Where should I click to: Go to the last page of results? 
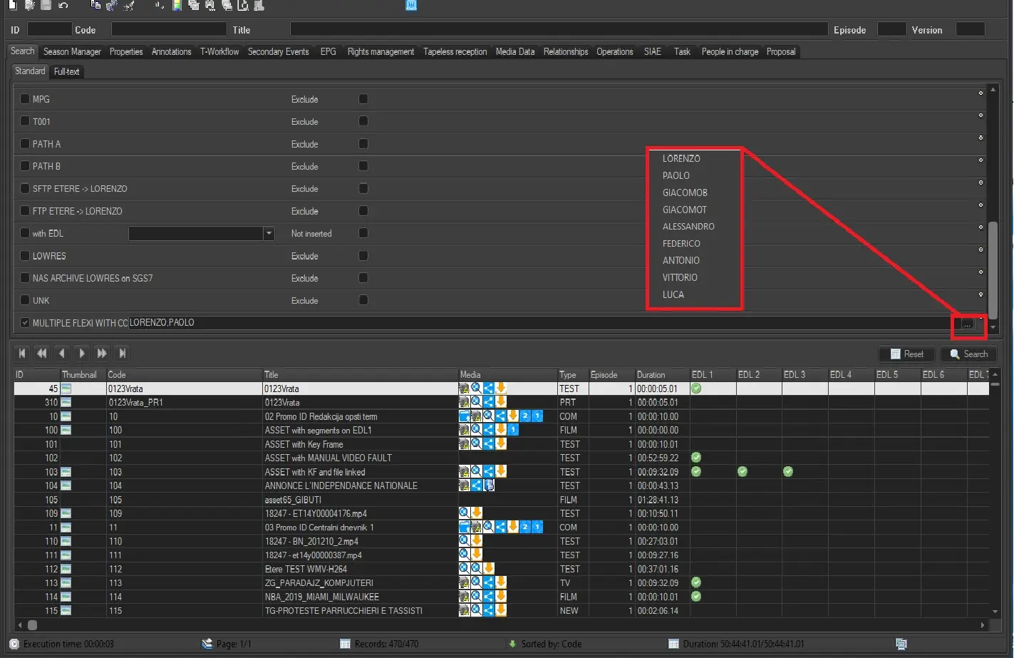pyautogui.click(x=123, y=353)
